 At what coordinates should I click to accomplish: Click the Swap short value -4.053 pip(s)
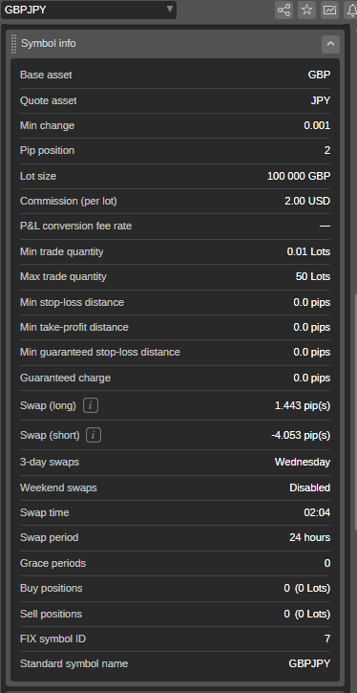[x=301, y=435]
